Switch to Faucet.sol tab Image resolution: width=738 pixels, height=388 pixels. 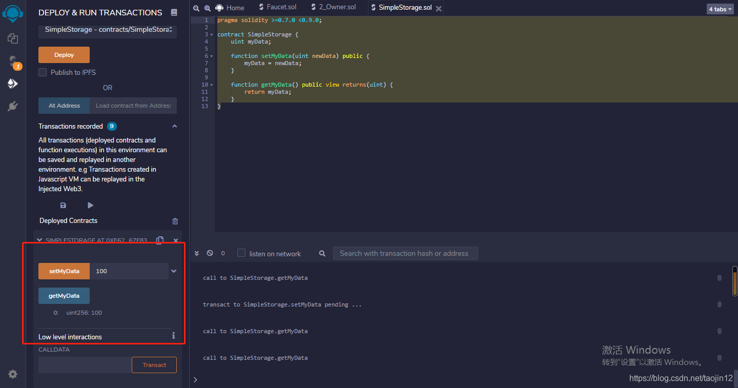(x=277, y=7)
